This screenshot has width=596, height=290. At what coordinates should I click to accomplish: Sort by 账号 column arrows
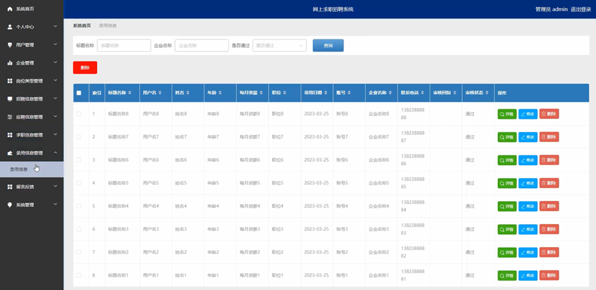click(350, 93)
